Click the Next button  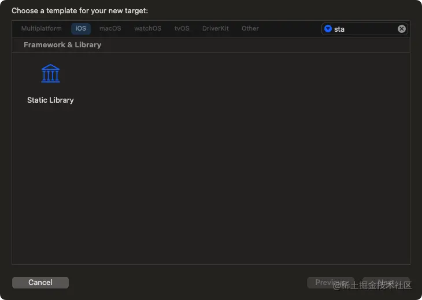[x=386, y=283]
